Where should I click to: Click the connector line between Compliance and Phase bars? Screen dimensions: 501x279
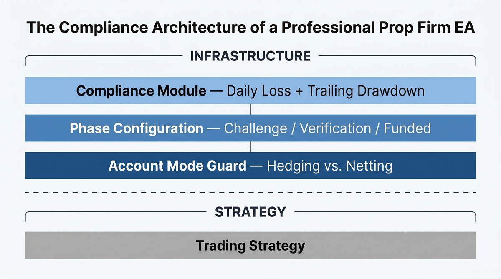coord(250,109)
